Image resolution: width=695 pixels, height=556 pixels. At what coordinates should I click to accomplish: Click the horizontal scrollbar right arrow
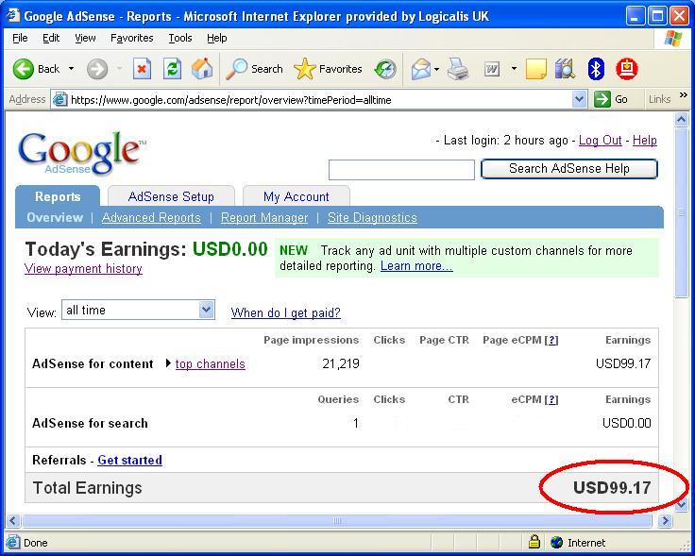pyautogui.click(x=665, y=520)
